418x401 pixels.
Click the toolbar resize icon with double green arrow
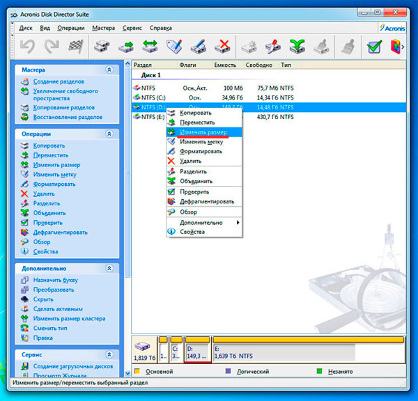pyautogui.click(x=150, y=47)
